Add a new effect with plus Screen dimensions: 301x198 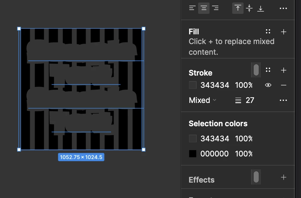(284, 177)
